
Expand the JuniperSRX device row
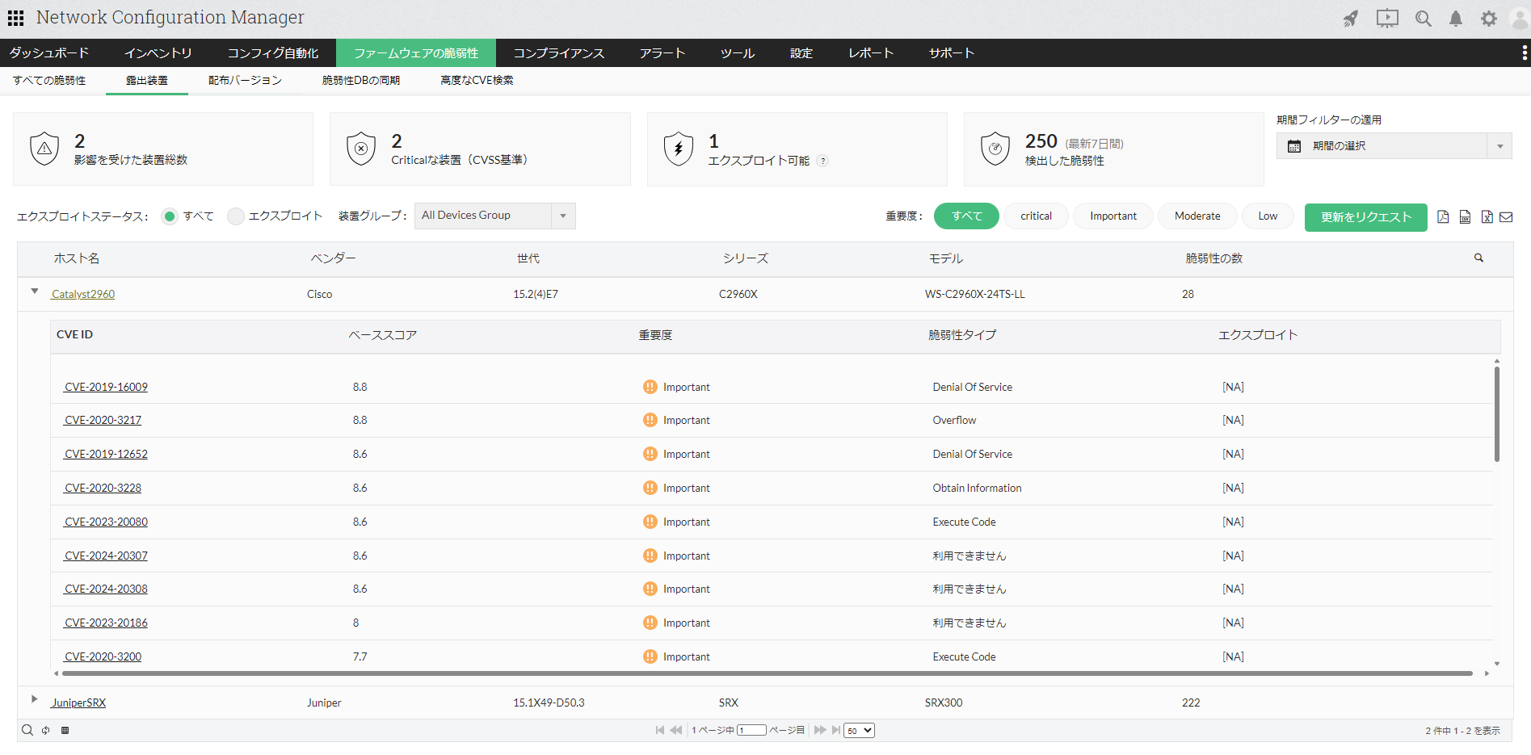click(x=34, y=699)
